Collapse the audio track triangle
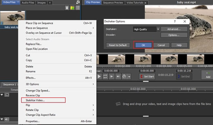Viewport: 213px width, 125px height. [2, 119]
